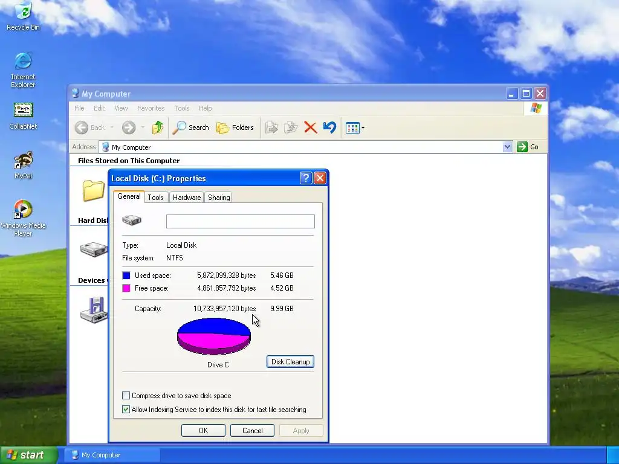
Task: Launch Internet Explorer from desktop
Action: click(23, 70)
